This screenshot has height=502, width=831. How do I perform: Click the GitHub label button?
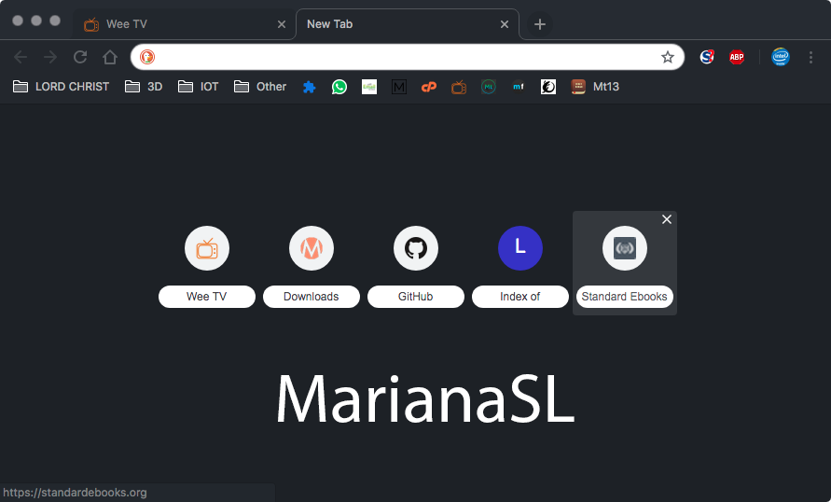[416, 297]
